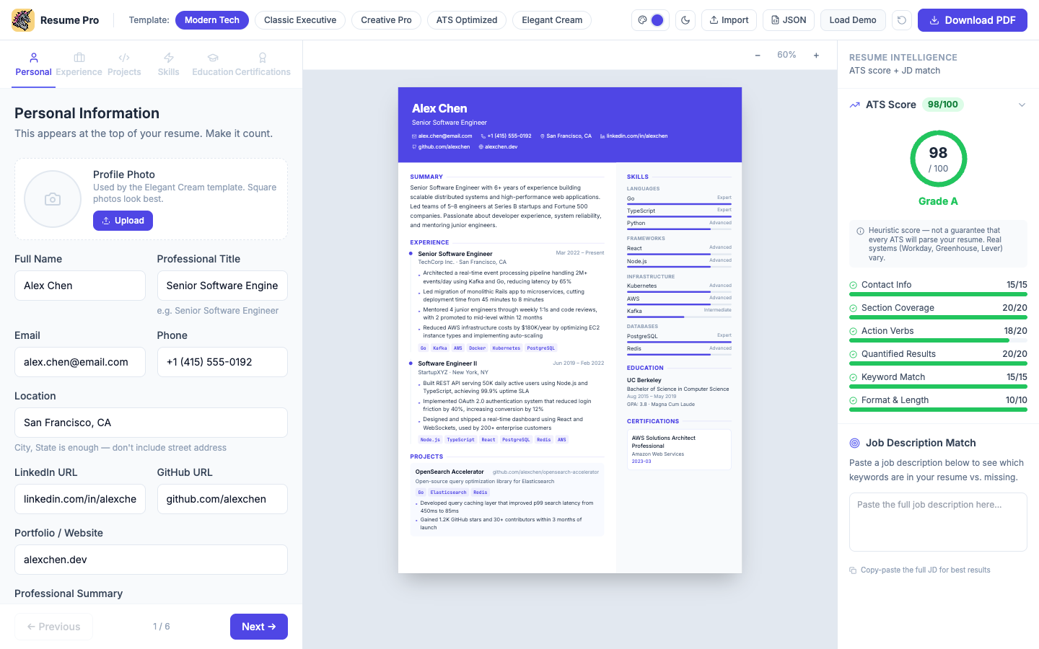
Task: Click the ATS Score trend arrow icon
Action: click(x=854, y=105)
